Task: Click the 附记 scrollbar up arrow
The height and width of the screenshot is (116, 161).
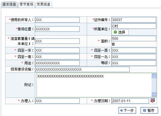Action: click(x=154, y=76)
